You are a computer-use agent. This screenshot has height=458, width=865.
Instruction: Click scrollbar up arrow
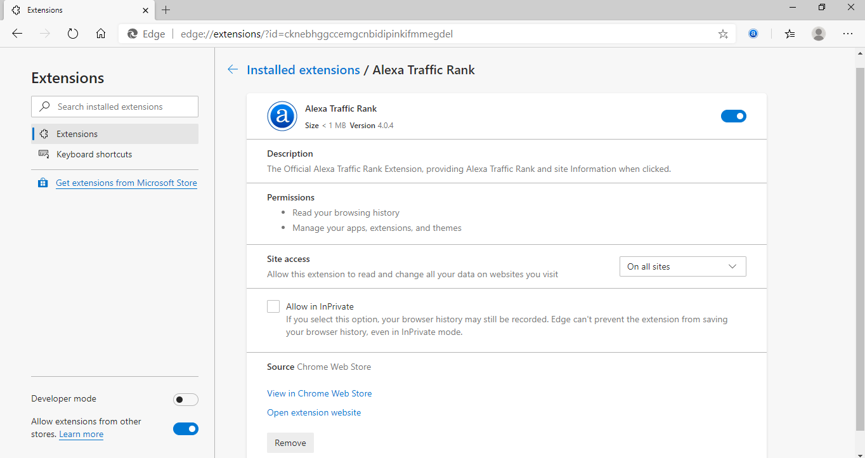[x=860, y=52]
